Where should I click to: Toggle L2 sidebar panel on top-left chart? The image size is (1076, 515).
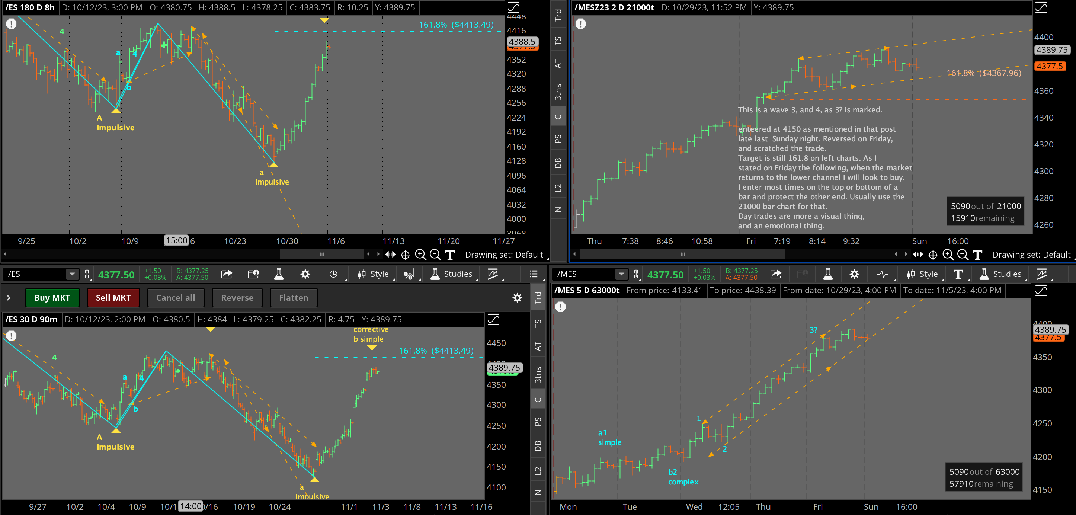(x=558, y=188)
